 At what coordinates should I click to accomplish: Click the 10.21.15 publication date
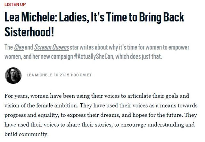coord(61,75)
